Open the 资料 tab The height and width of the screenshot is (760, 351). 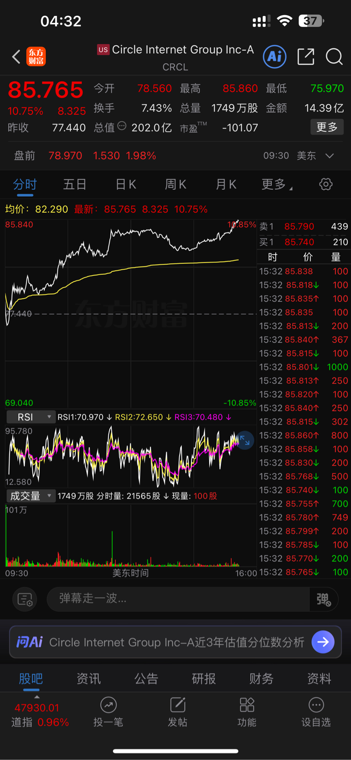[x=319, y=679]
